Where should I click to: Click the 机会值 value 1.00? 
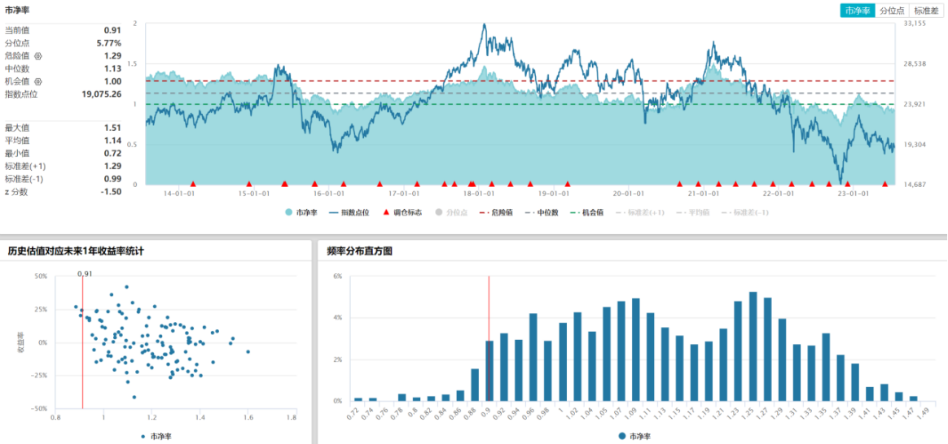(x=113, y=81)
